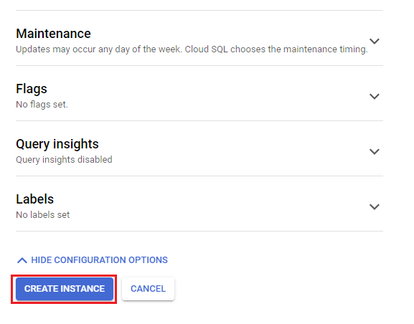The width and height of the screenshot is (414, 324).
Task: Open the Flags heading
Action: tap(32, 89)
